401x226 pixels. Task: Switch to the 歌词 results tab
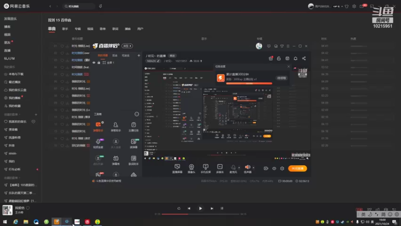tap(115, 29)
